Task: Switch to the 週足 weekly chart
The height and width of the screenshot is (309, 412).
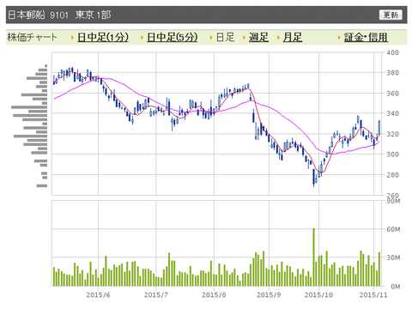Action: [x=258, y=37]
